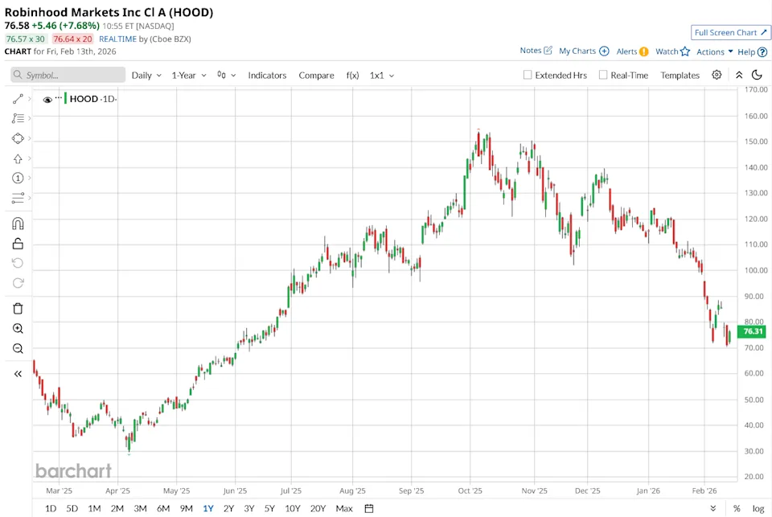Open chart settings gear icon
This screenshot has height=517, width=772.
[717, 75]
